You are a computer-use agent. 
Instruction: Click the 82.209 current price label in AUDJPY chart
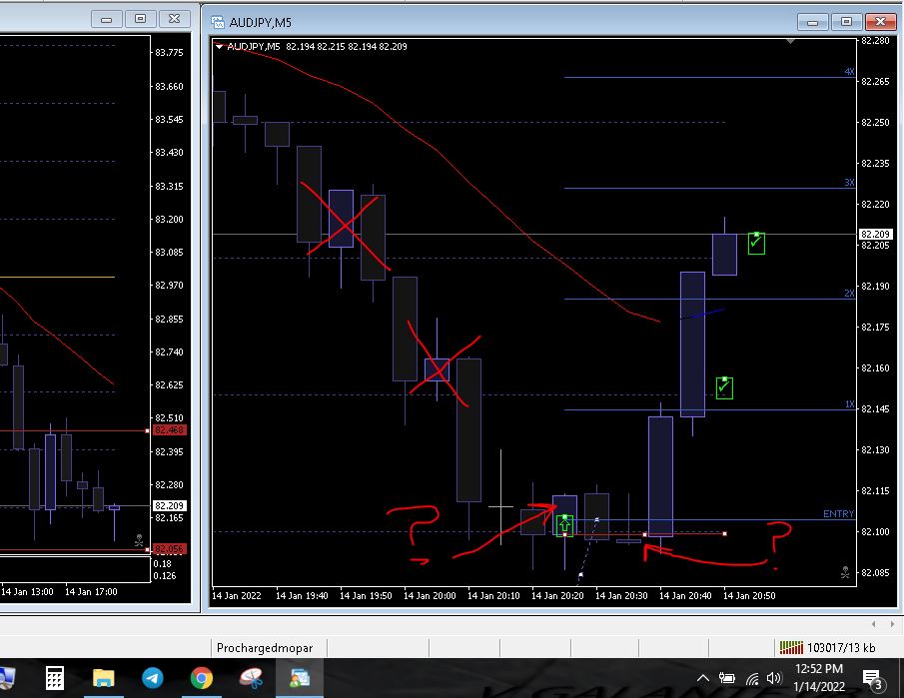(875, 234)
